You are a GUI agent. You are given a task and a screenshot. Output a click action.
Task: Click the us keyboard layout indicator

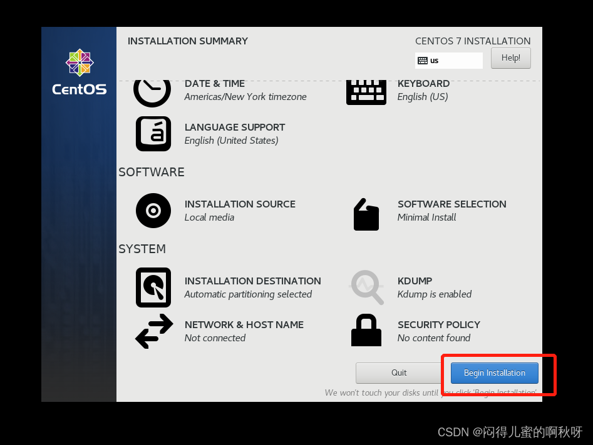[449, 61]
